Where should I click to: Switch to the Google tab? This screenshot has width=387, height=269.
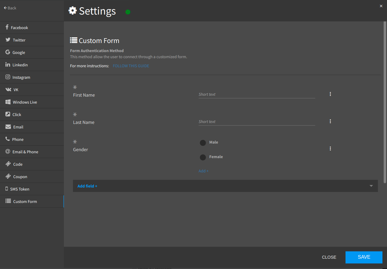click(x=32, y=52)
